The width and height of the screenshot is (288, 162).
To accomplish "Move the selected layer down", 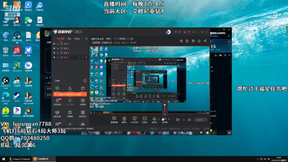I will click(83, 57).
